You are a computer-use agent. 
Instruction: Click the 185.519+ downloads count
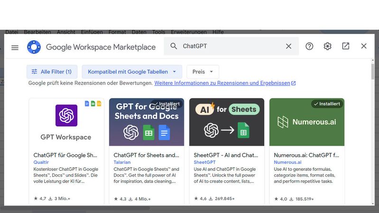[x=302, y=199]
